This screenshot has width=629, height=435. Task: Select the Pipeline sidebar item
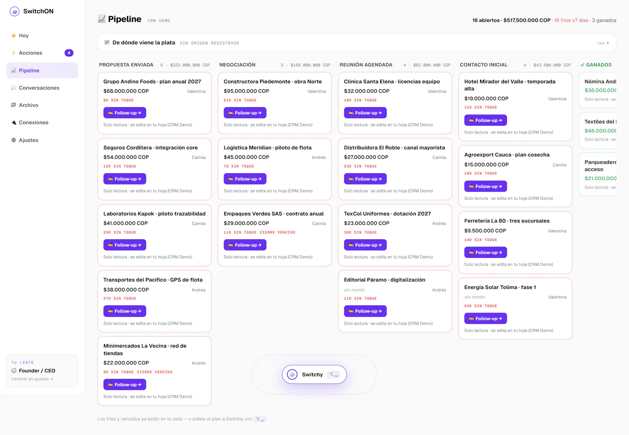pyautogui.click(x=42, y=70)
